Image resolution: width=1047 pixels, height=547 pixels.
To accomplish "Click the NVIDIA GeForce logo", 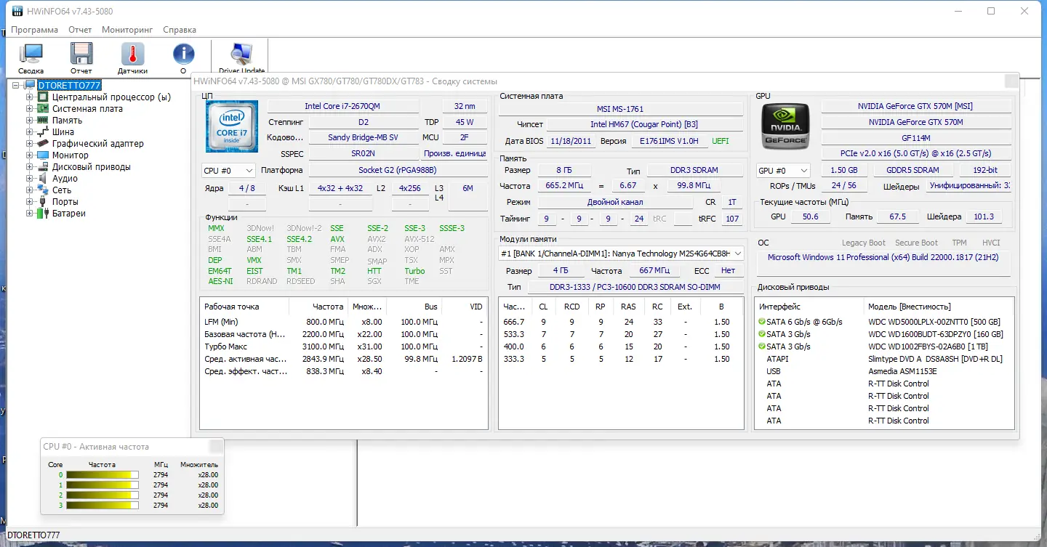I will 785,126.
